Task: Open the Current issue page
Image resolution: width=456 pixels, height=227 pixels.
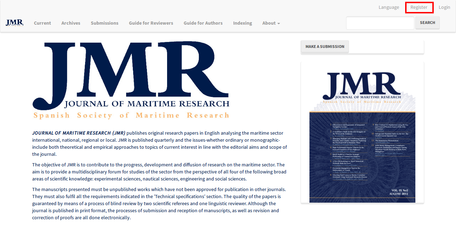Action: pyautogui.click(x=42, y=23)
